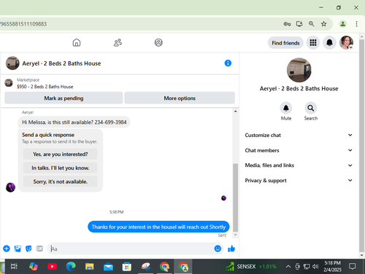This screenshot has height=274, width=365.
Task: Click Mark as pending button
Action: click(64, 98)
